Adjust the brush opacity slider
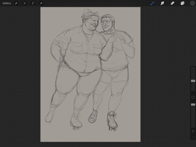 (193, 105)
